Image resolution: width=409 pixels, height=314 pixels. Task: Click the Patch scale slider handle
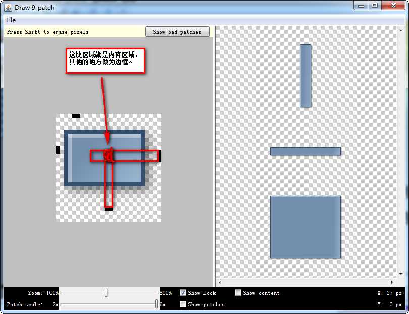tap(156, 304)
